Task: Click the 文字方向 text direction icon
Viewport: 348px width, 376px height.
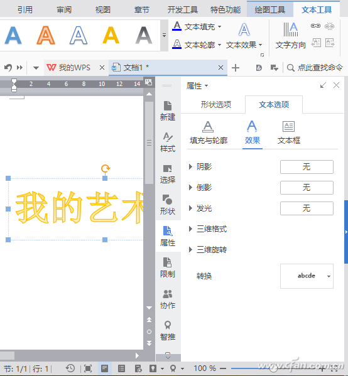Action: pyautogui.click(x=291, y=36)
